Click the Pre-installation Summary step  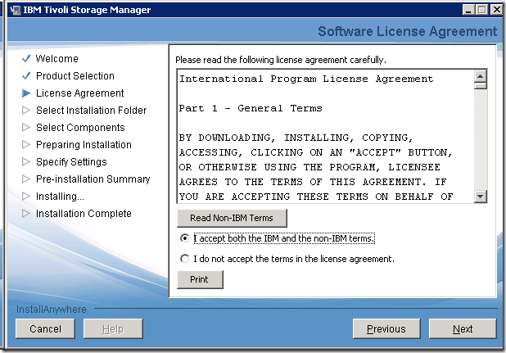93,179
